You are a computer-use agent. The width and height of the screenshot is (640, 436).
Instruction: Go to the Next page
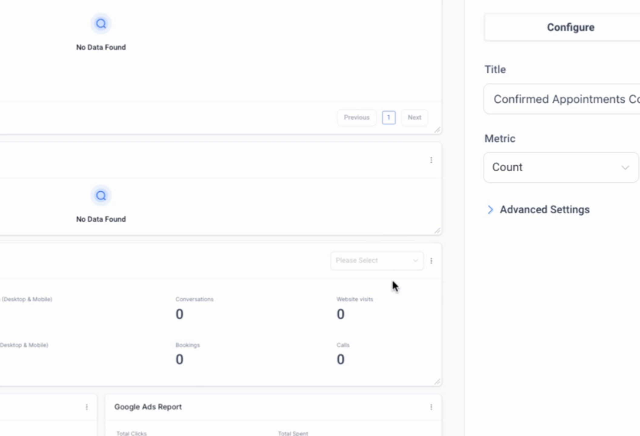[414, 117]
